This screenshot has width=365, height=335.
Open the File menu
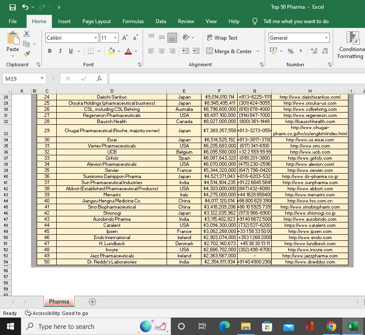(x=13, y=21)
